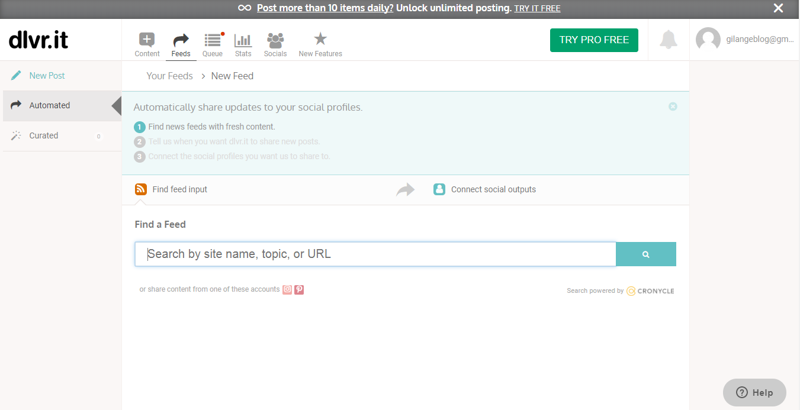Image resolution: width=800 pixels, height=410 pixels.
Task: Select the Connect social outputs step
Action: click(493, 189)
